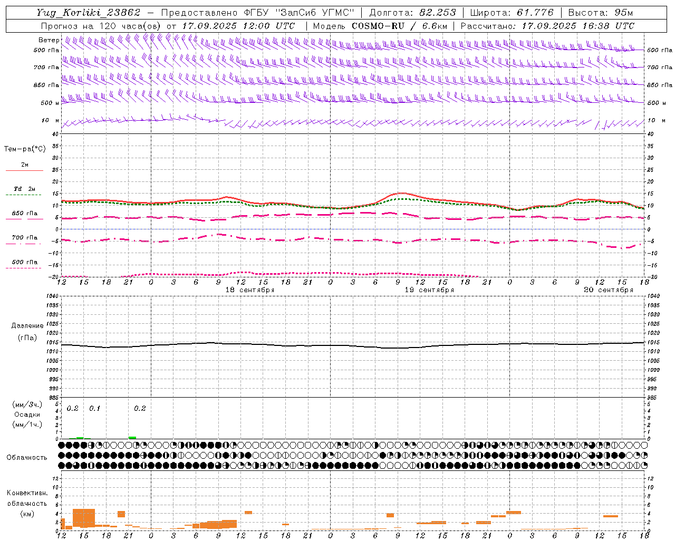
Task: Click the Высота: 95м value
Action: pyautogui.click(x=600, y=13)
